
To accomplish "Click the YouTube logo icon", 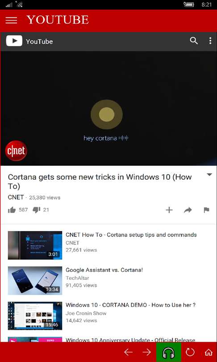I will (x=14, y=41).
